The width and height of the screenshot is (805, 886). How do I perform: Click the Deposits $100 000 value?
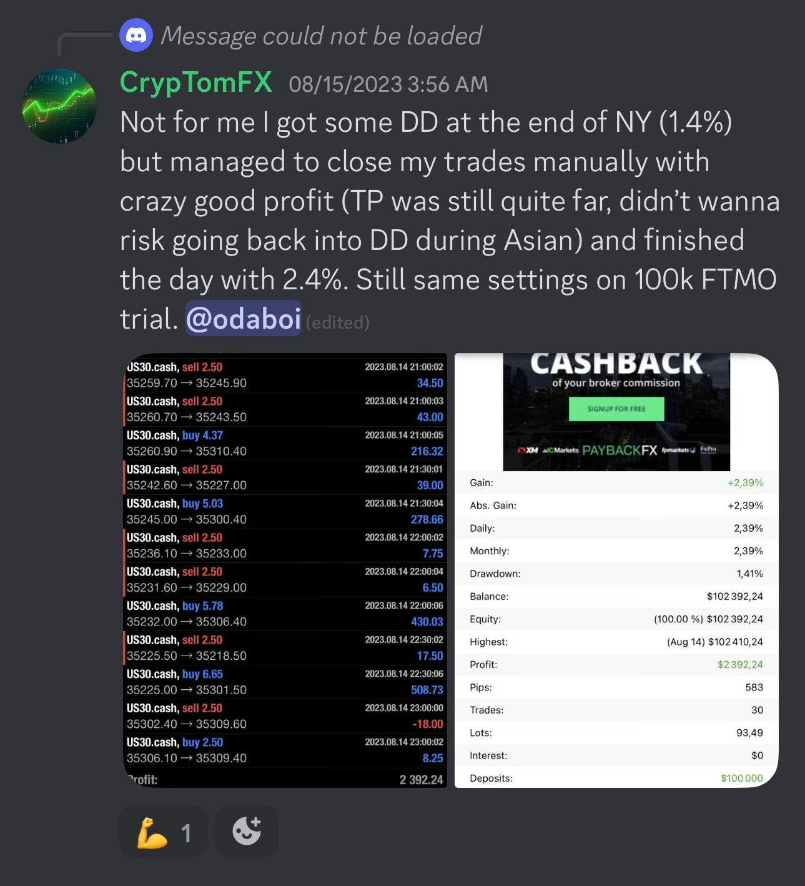point(741,778)
